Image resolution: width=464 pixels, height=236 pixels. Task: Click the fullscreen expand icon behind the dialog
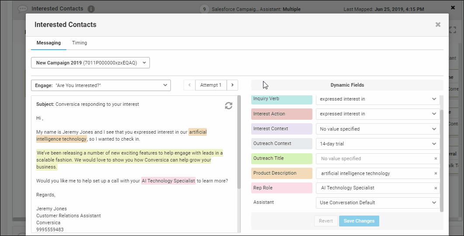(x=453, y=30)
